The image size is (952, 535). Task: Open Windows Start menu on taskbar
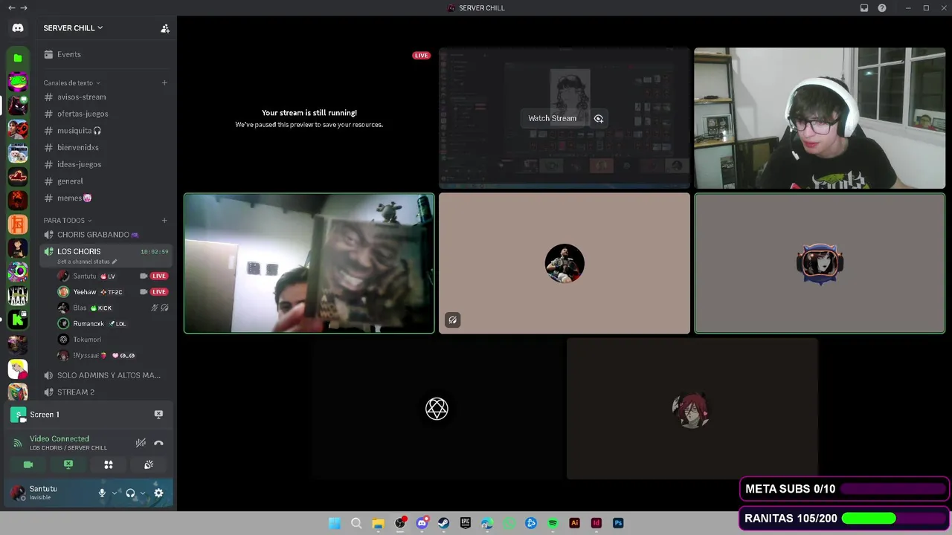[x=335, y=523]
